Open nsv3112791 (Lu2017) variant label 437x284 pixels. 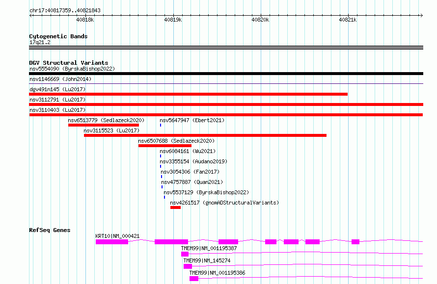click(57, 100)
